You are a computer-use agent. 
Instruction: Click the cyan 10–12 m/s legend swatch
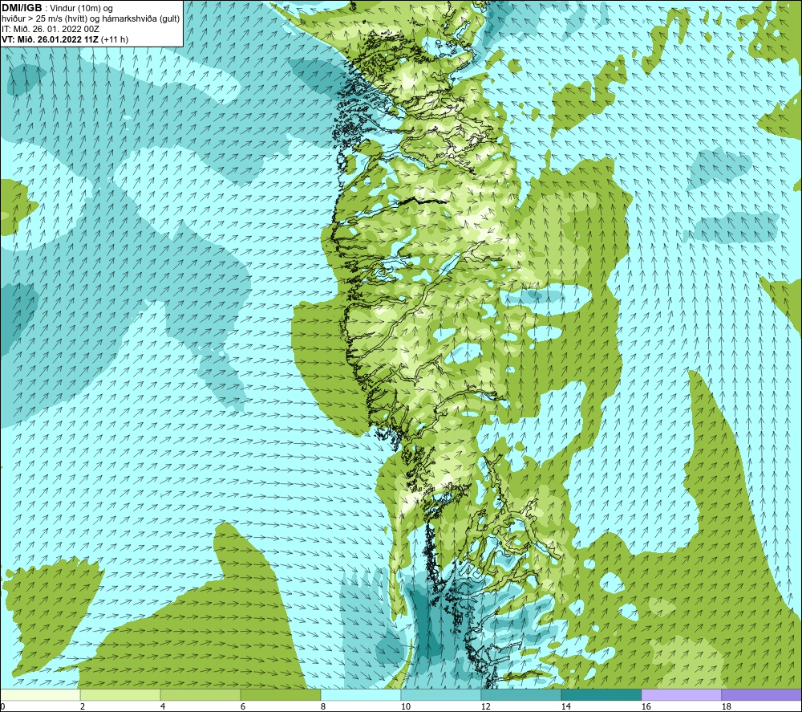coord(441,694)
